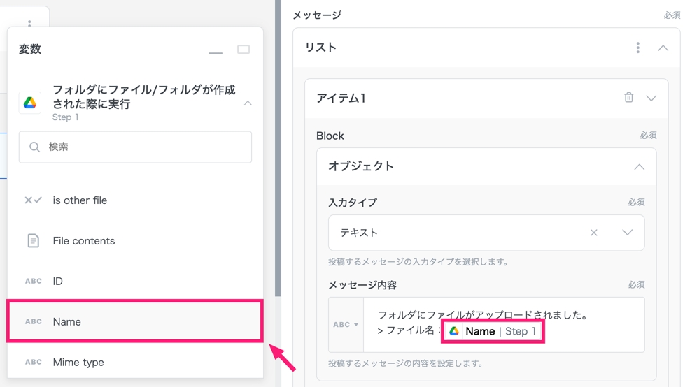The image size is (692, 387).
Task: Select the Name variable
Action: point(135,322)
